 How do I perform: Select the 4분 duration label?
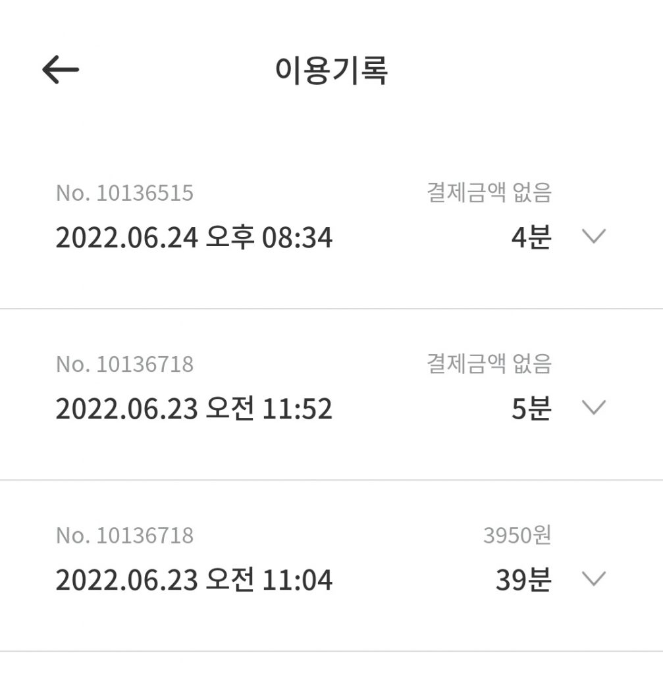tap(531, 237)
